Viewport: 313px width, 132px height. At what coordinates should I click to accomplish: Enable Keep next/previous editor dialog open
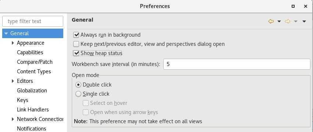coord(76,44)
